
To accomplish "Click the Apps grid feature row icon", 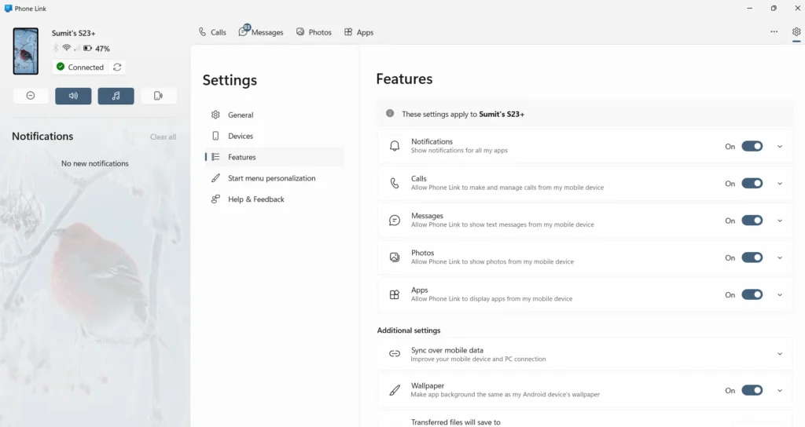I will coord(395,294).
